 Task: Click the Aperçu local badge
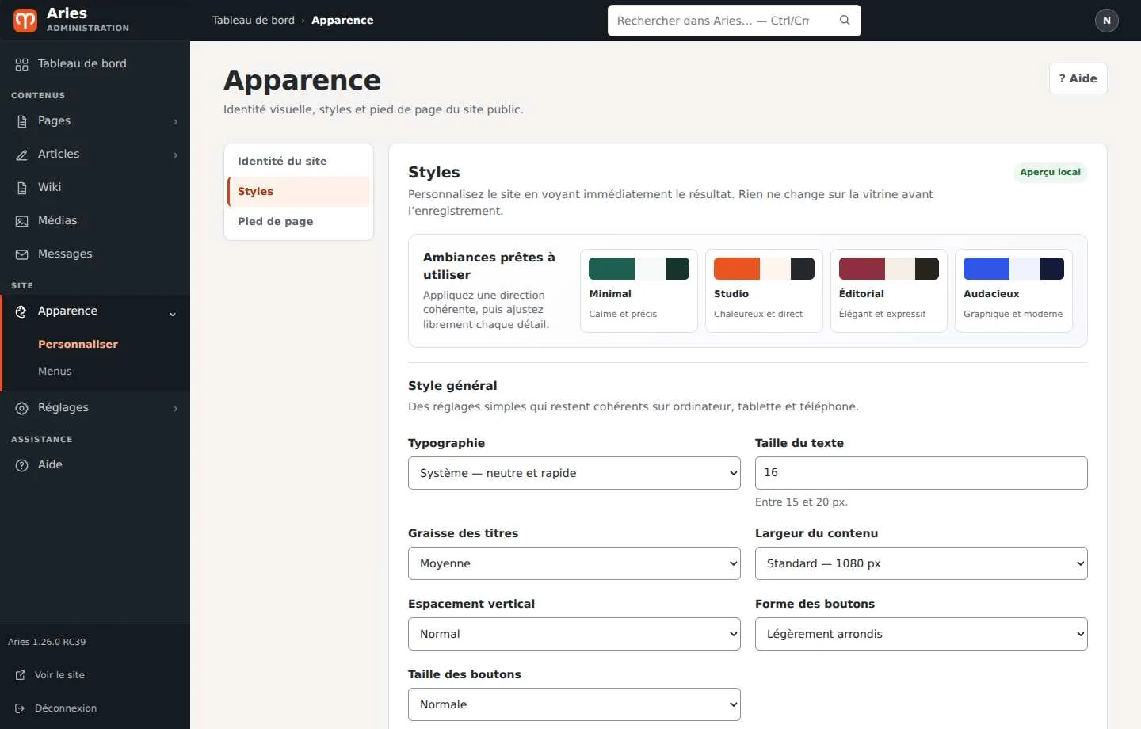point(1050,172)
